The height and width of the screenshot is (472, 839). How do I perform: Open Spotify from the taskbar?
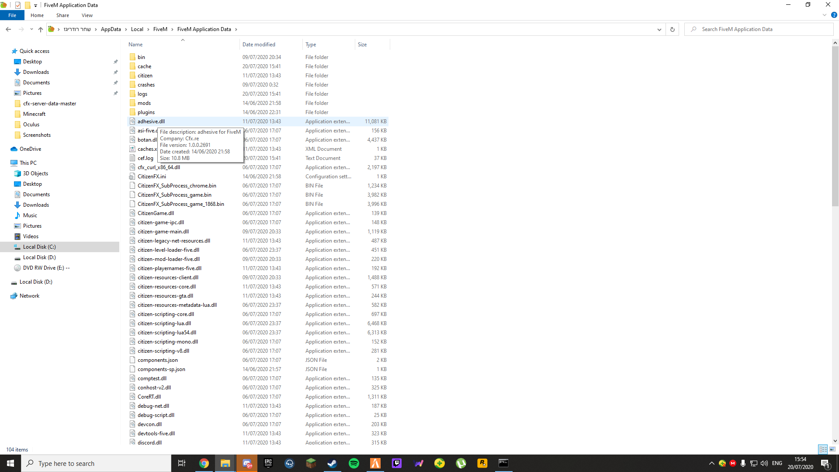pos(354,463)
